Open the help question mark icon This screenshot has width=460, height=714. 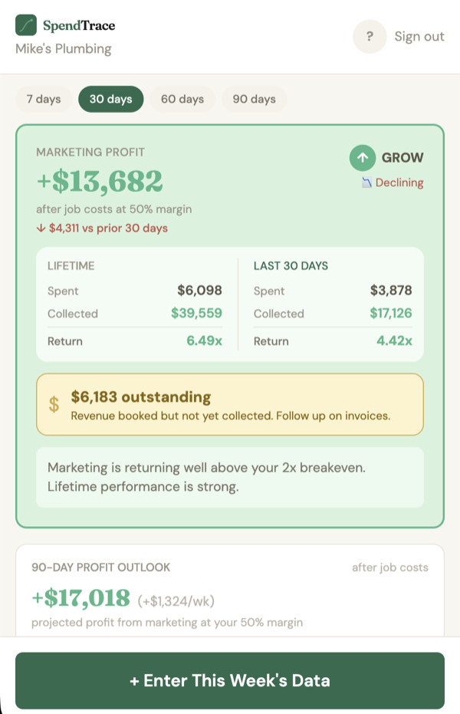[369, 36]
